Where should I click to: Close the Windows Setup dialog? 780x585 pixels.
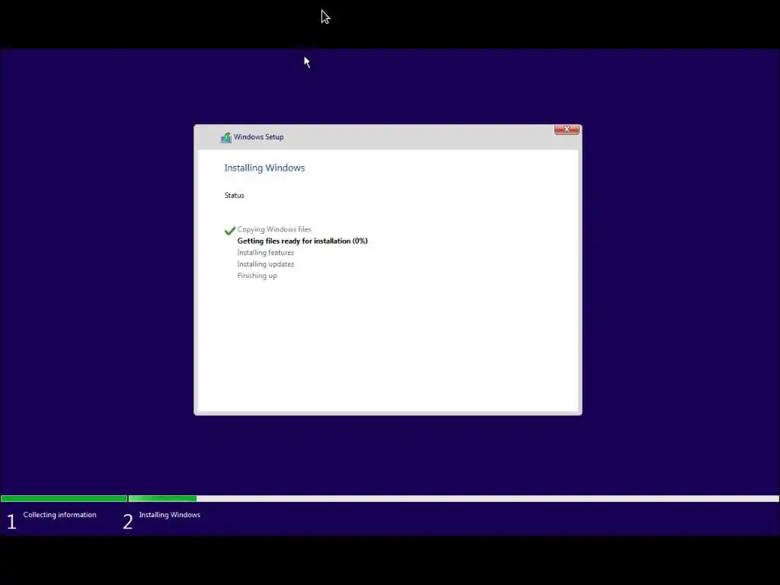coord(567,129)
